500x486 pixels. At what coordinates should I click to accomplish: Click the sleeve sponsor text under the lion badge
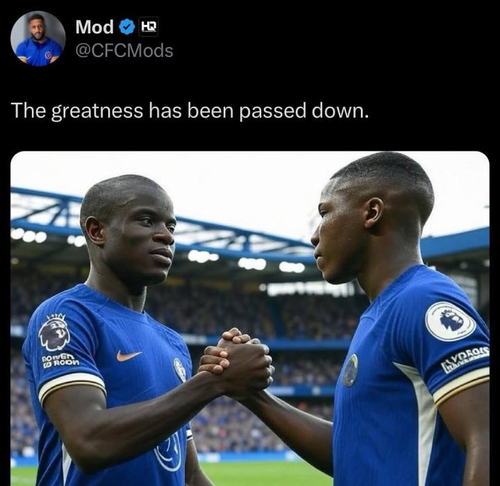pos(60,360)
